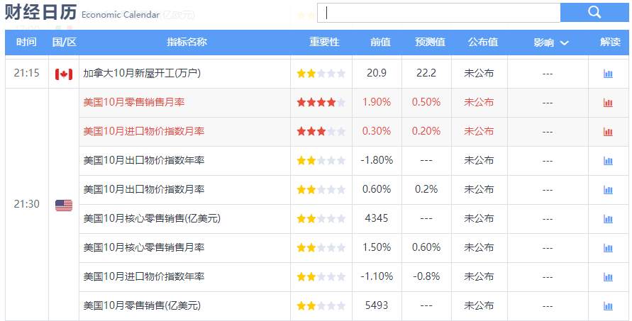This screenshot has height=321, width=632.
Task: Open 美国10月进口物价指数年率 indicator
Action: [x=144, y=276]
